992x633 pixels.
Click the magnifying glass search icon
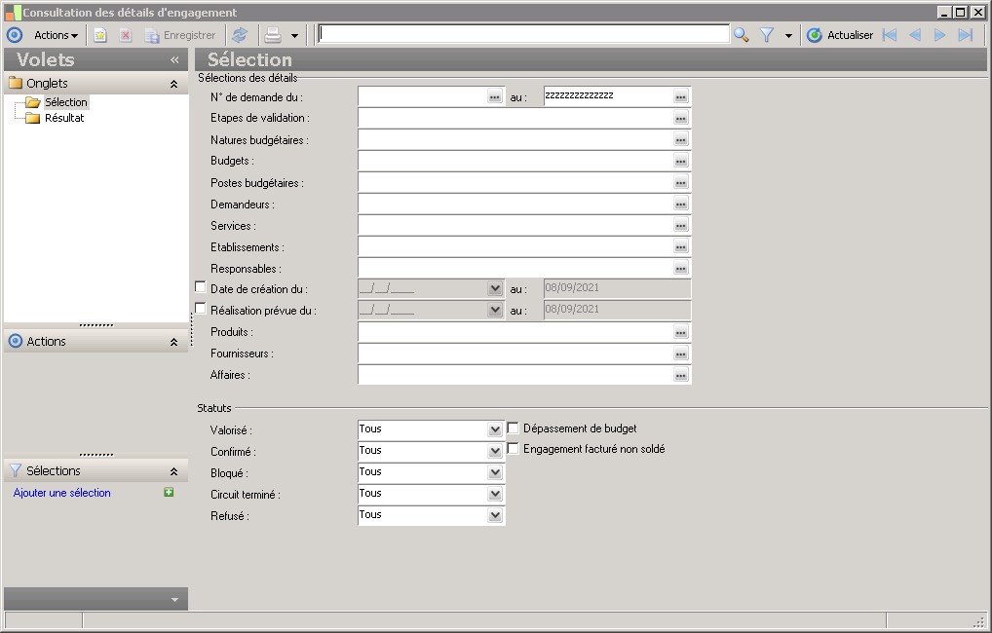pyautogui.click(x=742, y=35)
